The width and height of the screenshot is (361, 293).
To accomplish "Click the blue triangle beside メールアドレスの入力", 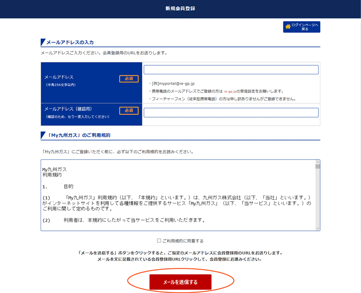I will click(x=43, y=42).
